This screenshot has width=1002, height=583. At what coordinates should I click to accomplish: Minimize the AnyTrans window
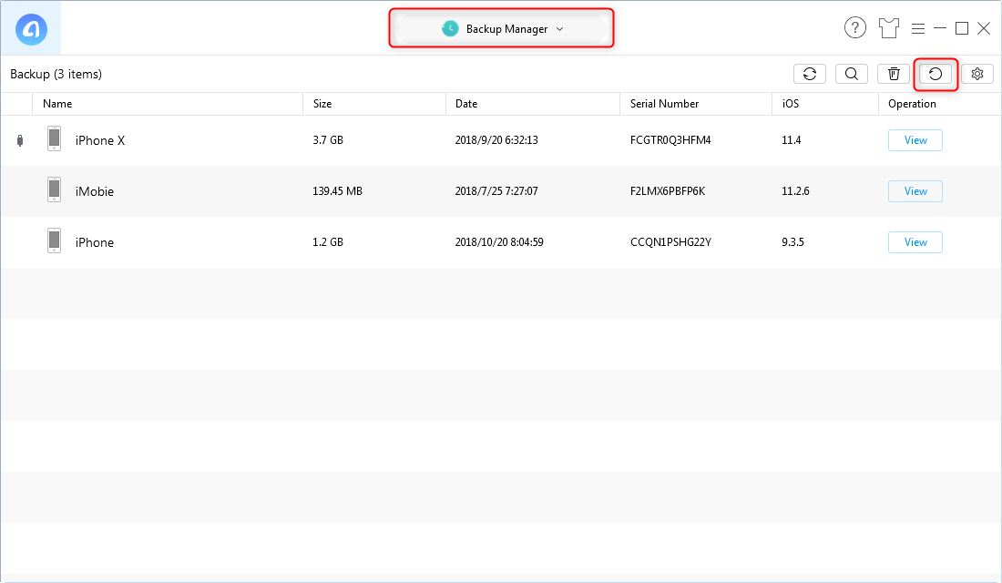point(940,28)
